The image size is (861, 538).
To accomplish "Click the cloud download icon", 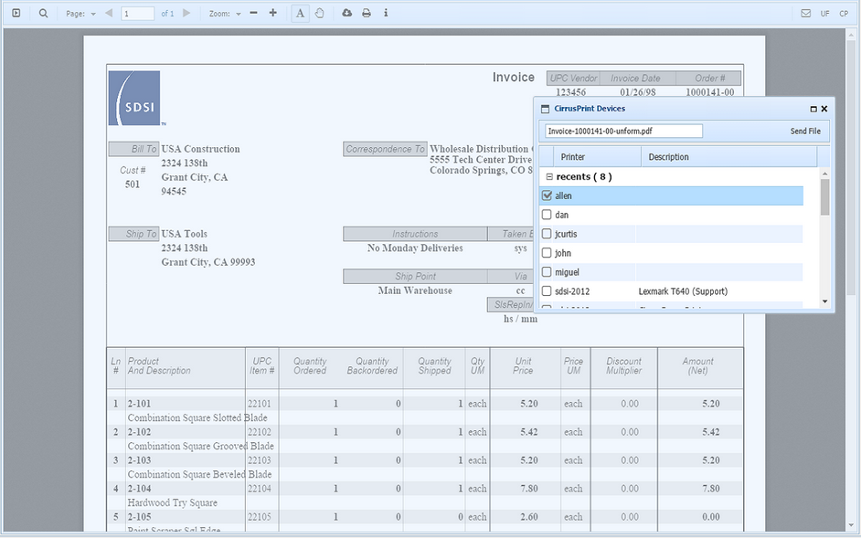I will click(x=346, y=14).
